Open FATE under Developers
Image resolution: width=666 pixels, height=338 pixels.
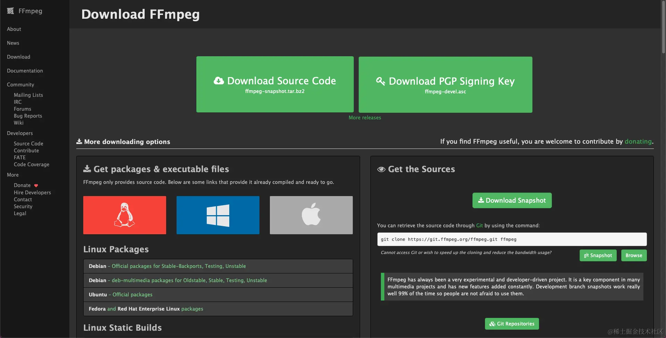tap(20, 158)
